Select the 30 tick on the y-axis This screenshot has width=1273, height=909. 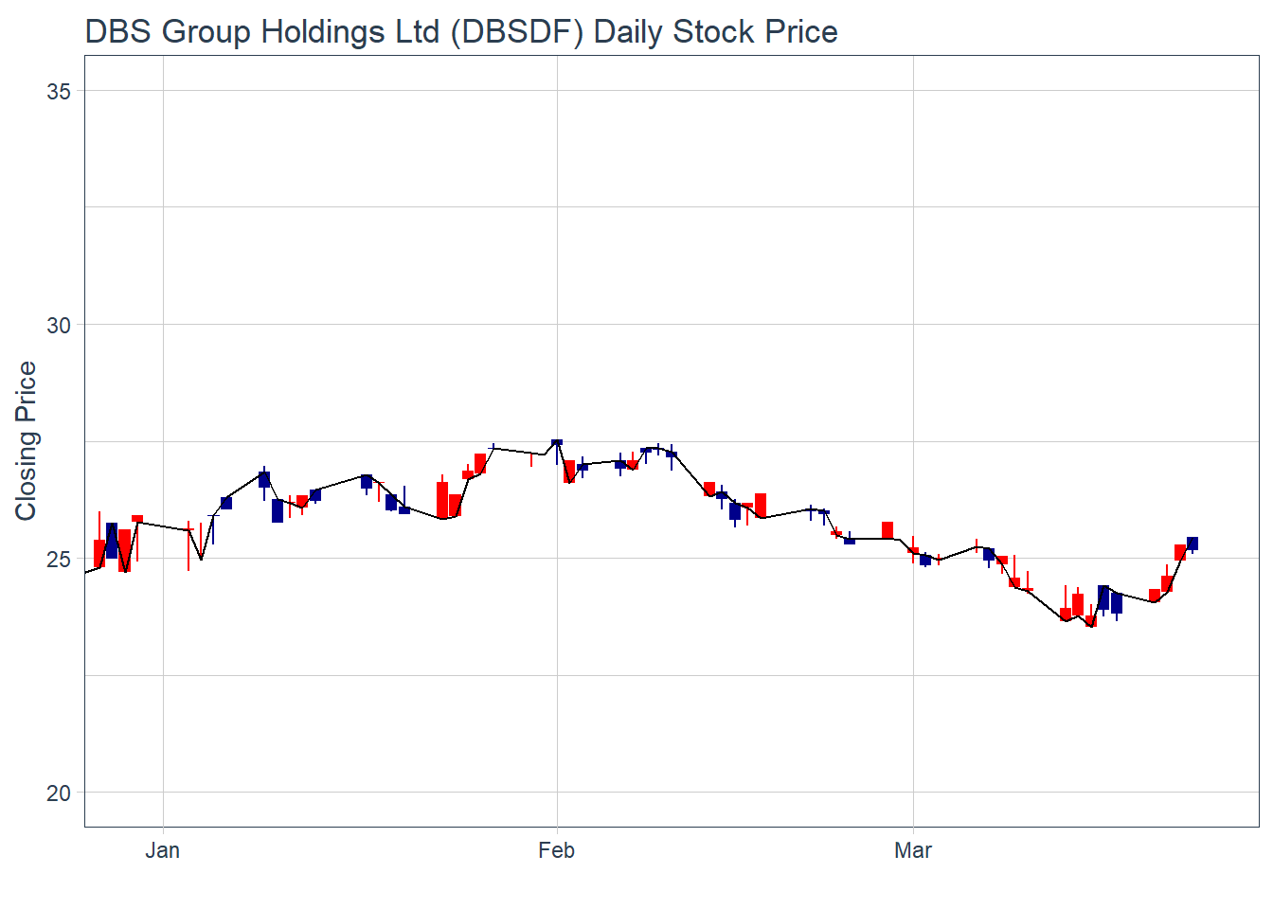point(59,325)
